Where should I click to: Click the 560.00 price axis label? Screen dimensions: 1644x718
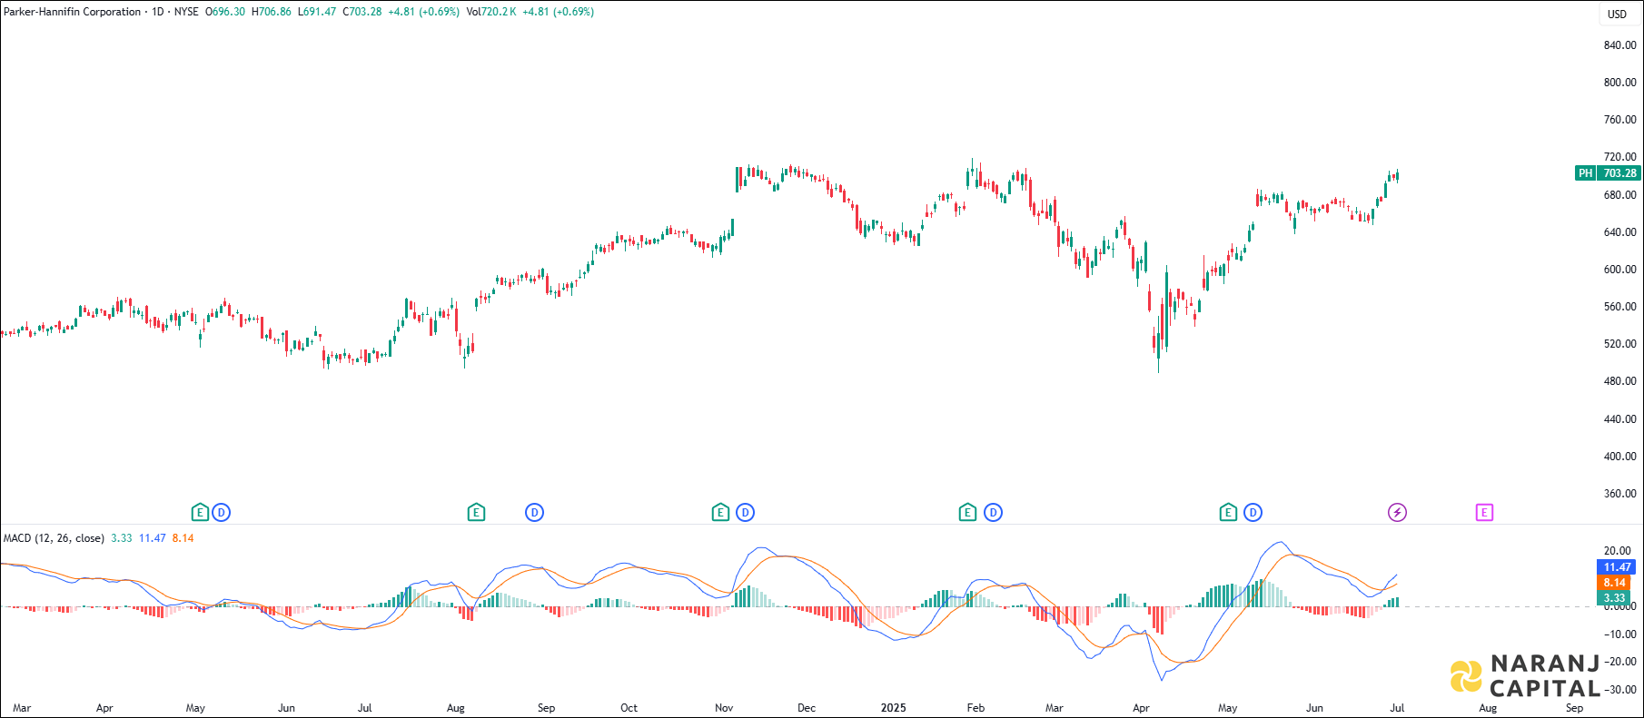click(x=1619, y=307)
